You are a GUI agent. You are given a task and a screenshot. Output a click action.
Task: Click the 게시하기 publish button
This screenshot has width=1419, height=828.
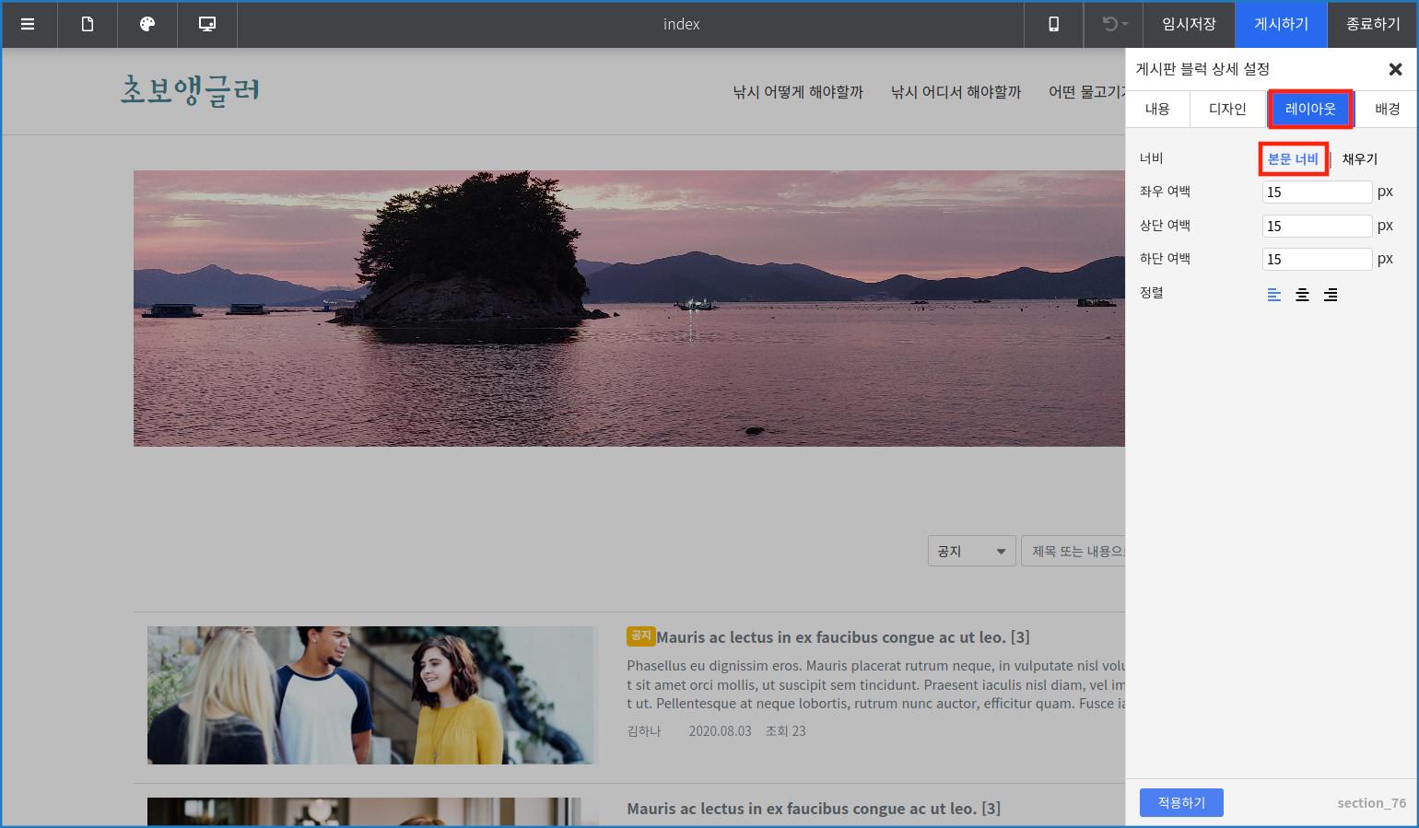[x=1281, y=24]
